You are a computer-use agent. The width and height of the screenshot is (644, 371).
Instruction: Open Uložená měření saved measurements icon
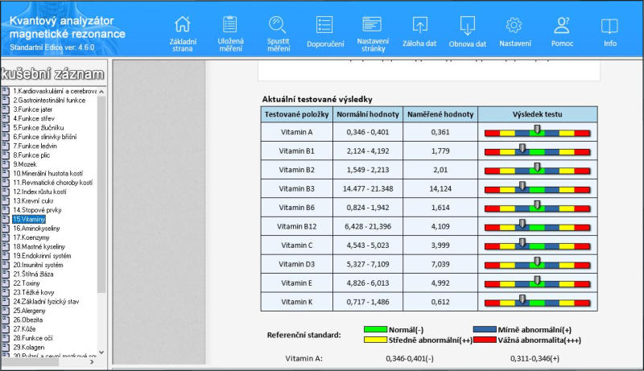click(230, 25)
